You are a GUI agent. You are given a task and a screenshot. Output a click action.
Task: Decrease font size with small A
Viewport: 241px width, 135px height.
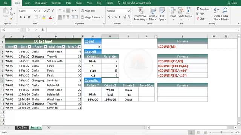53,11
